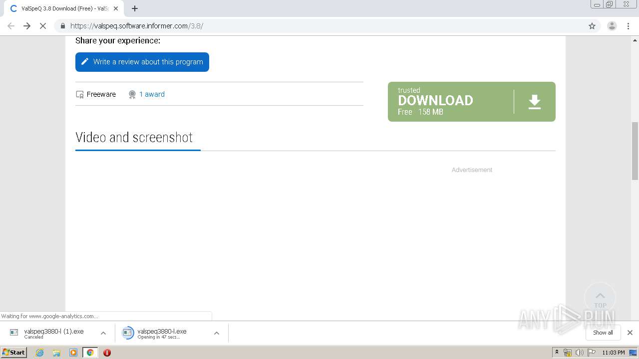The height and width of the screenshot is (359, 639).
Task: Click the Freeware label
Action: (101, 94)
